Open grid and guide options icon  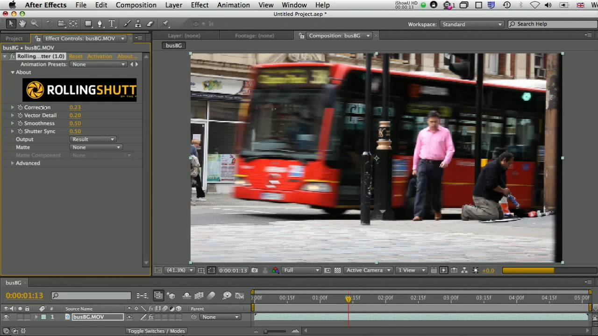tap(201, 270)
